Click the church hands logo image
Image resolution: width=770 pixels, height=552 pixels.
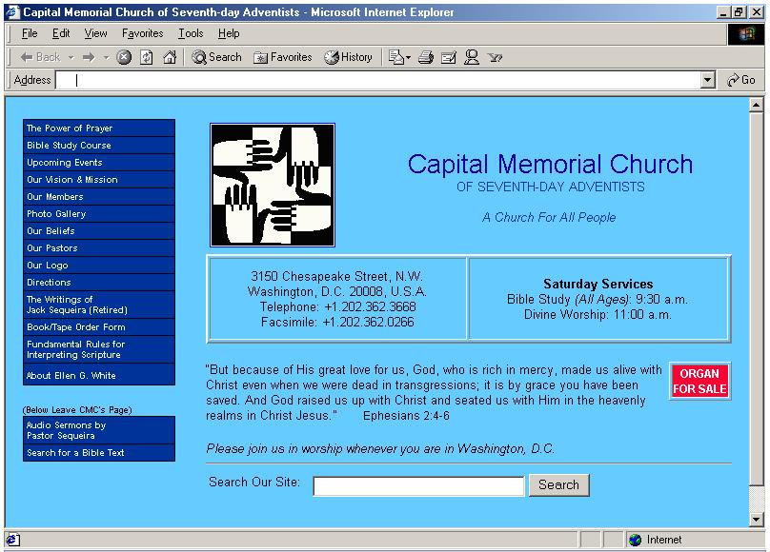[x=273, y=185]
